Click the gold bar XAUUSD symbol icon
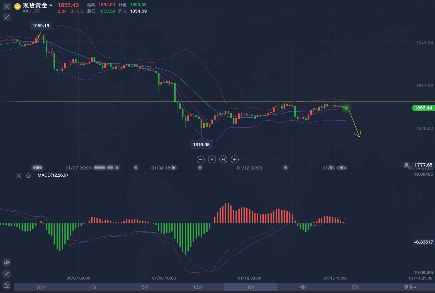 pyautogui.click(x=18, y=6)
